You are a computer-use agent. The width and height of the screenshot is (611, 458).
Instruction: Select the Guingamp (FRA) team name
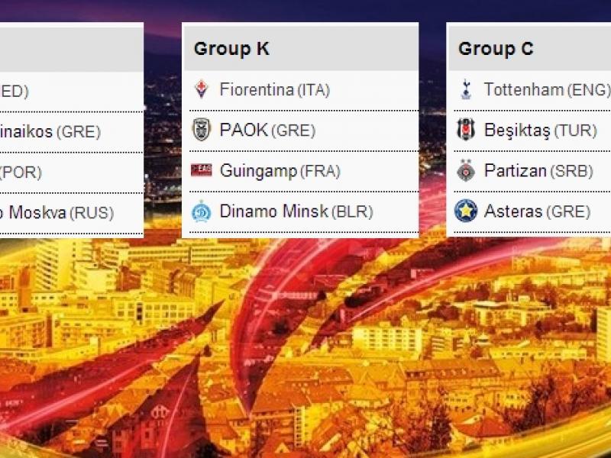[280, 171]
